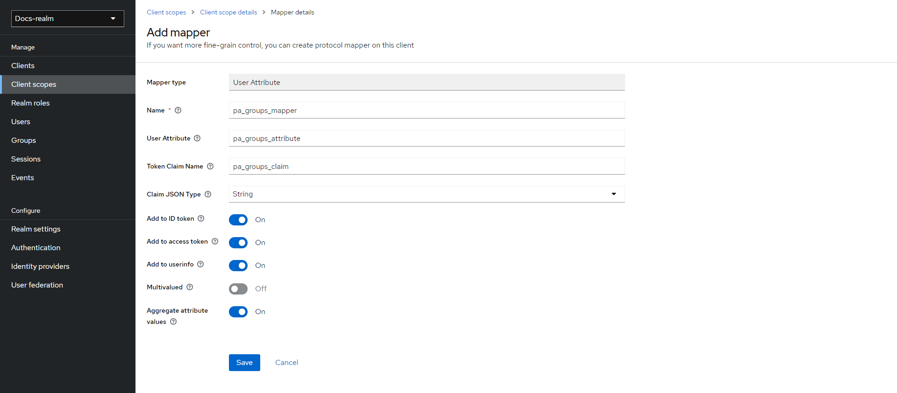The height and width of the screenshot is (393, 897).
Task: Click help icon next to Name label
Action: coord(178,110)
